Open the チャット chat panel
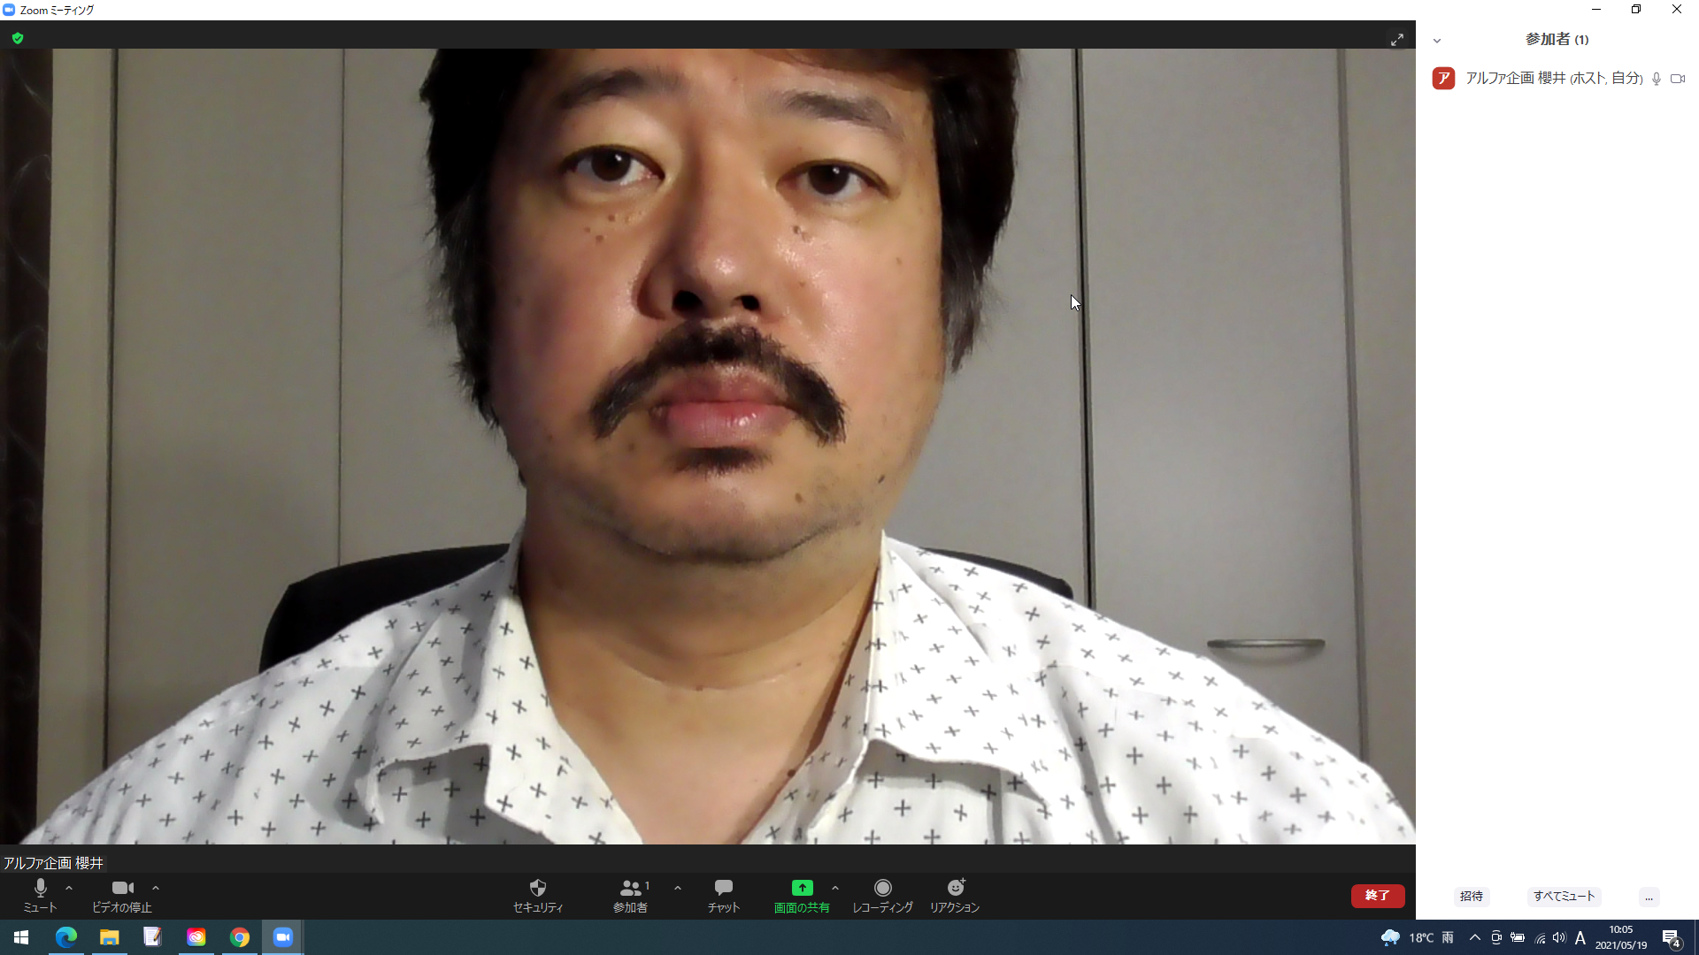 [724, 896]
